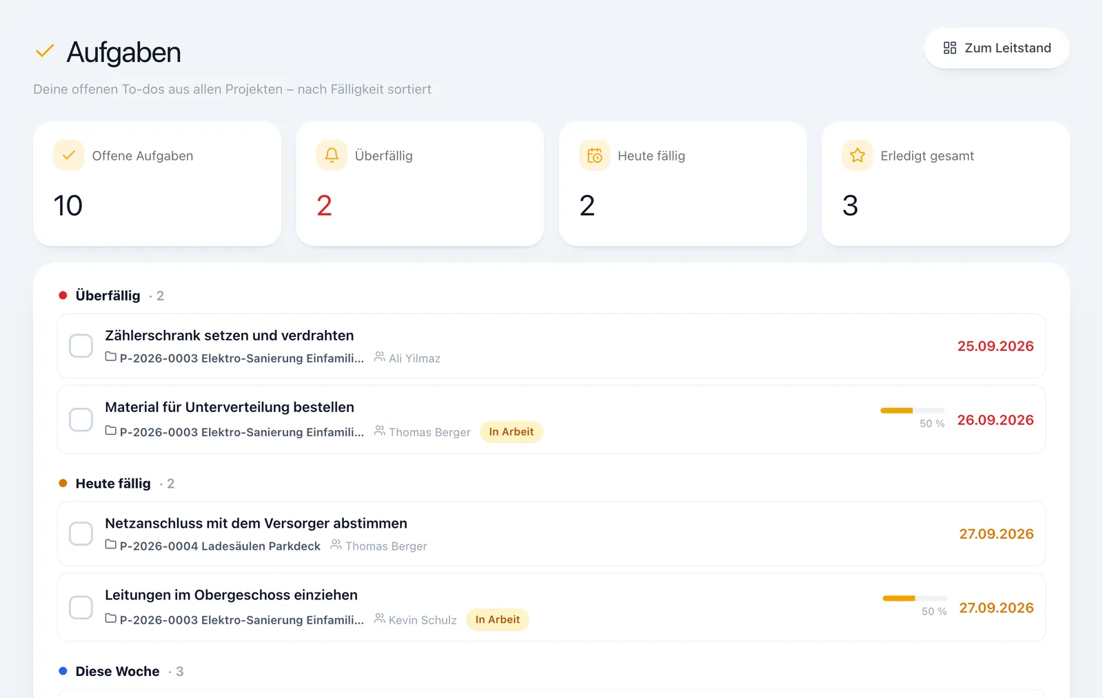Expand the Diese Woche section header
This screenshot has height=698, width=1103.
[x=121, y=671]
